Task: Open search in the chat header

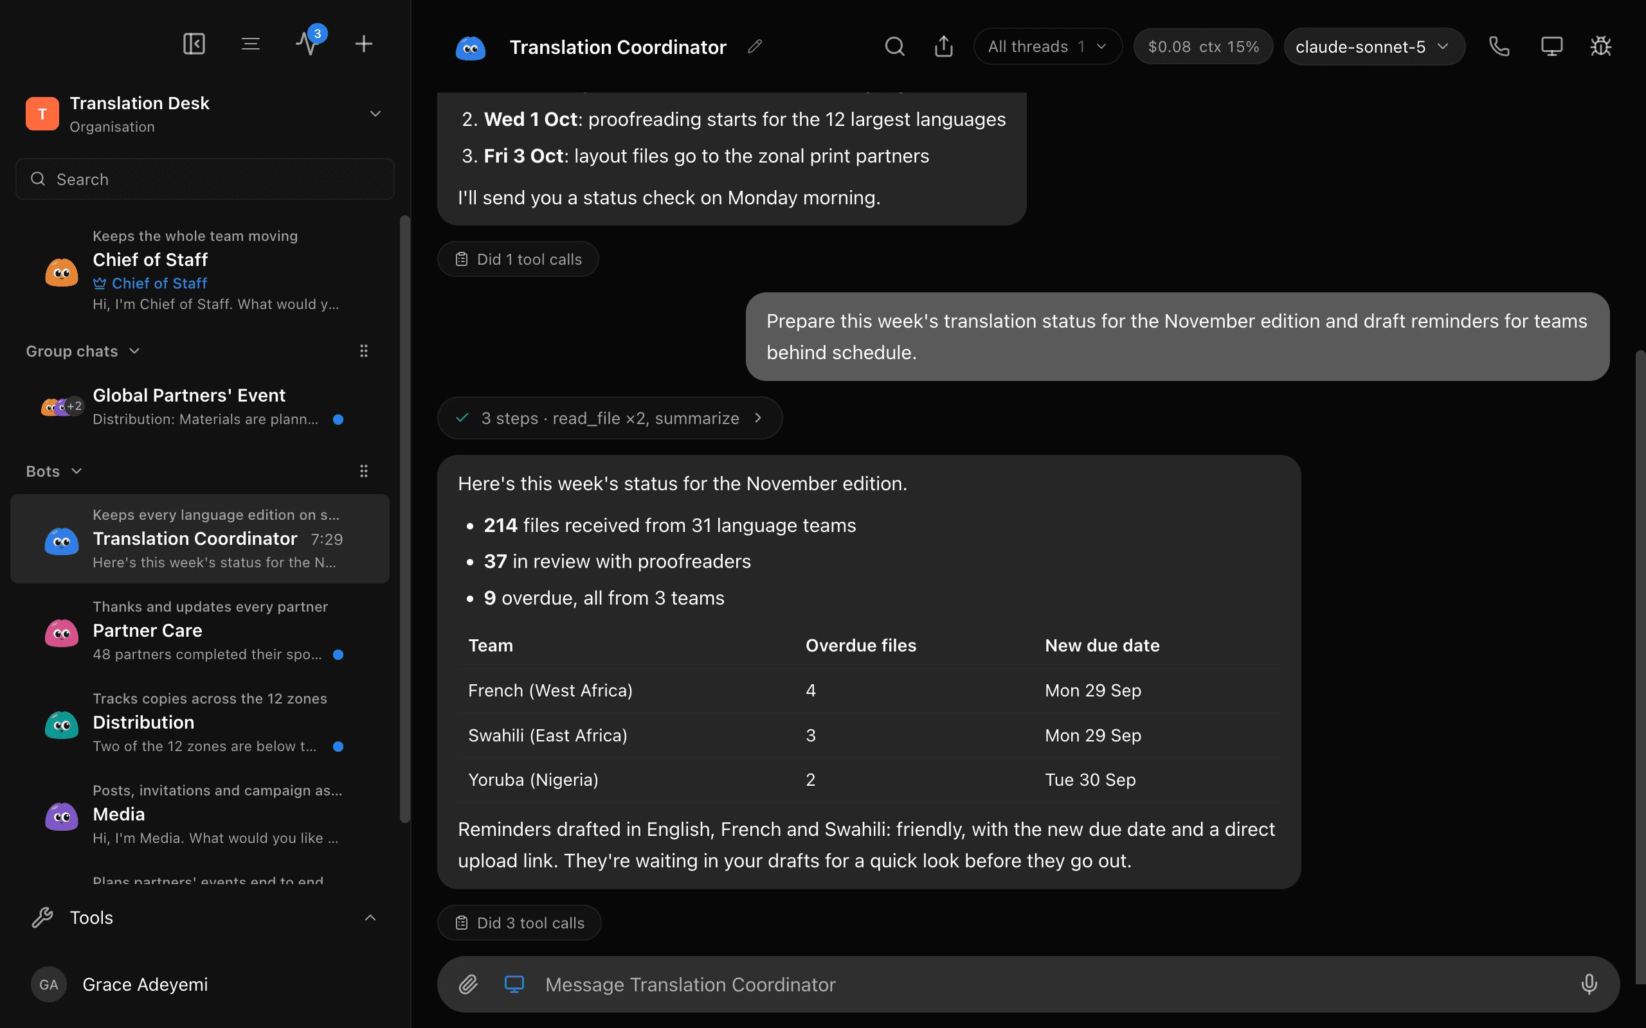Action: 894,46
